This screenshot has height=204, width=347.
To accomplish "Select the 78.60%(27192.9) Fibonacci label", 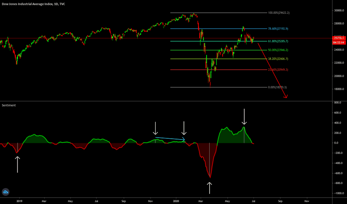I will pyautogui.click(x=278, y=29).
